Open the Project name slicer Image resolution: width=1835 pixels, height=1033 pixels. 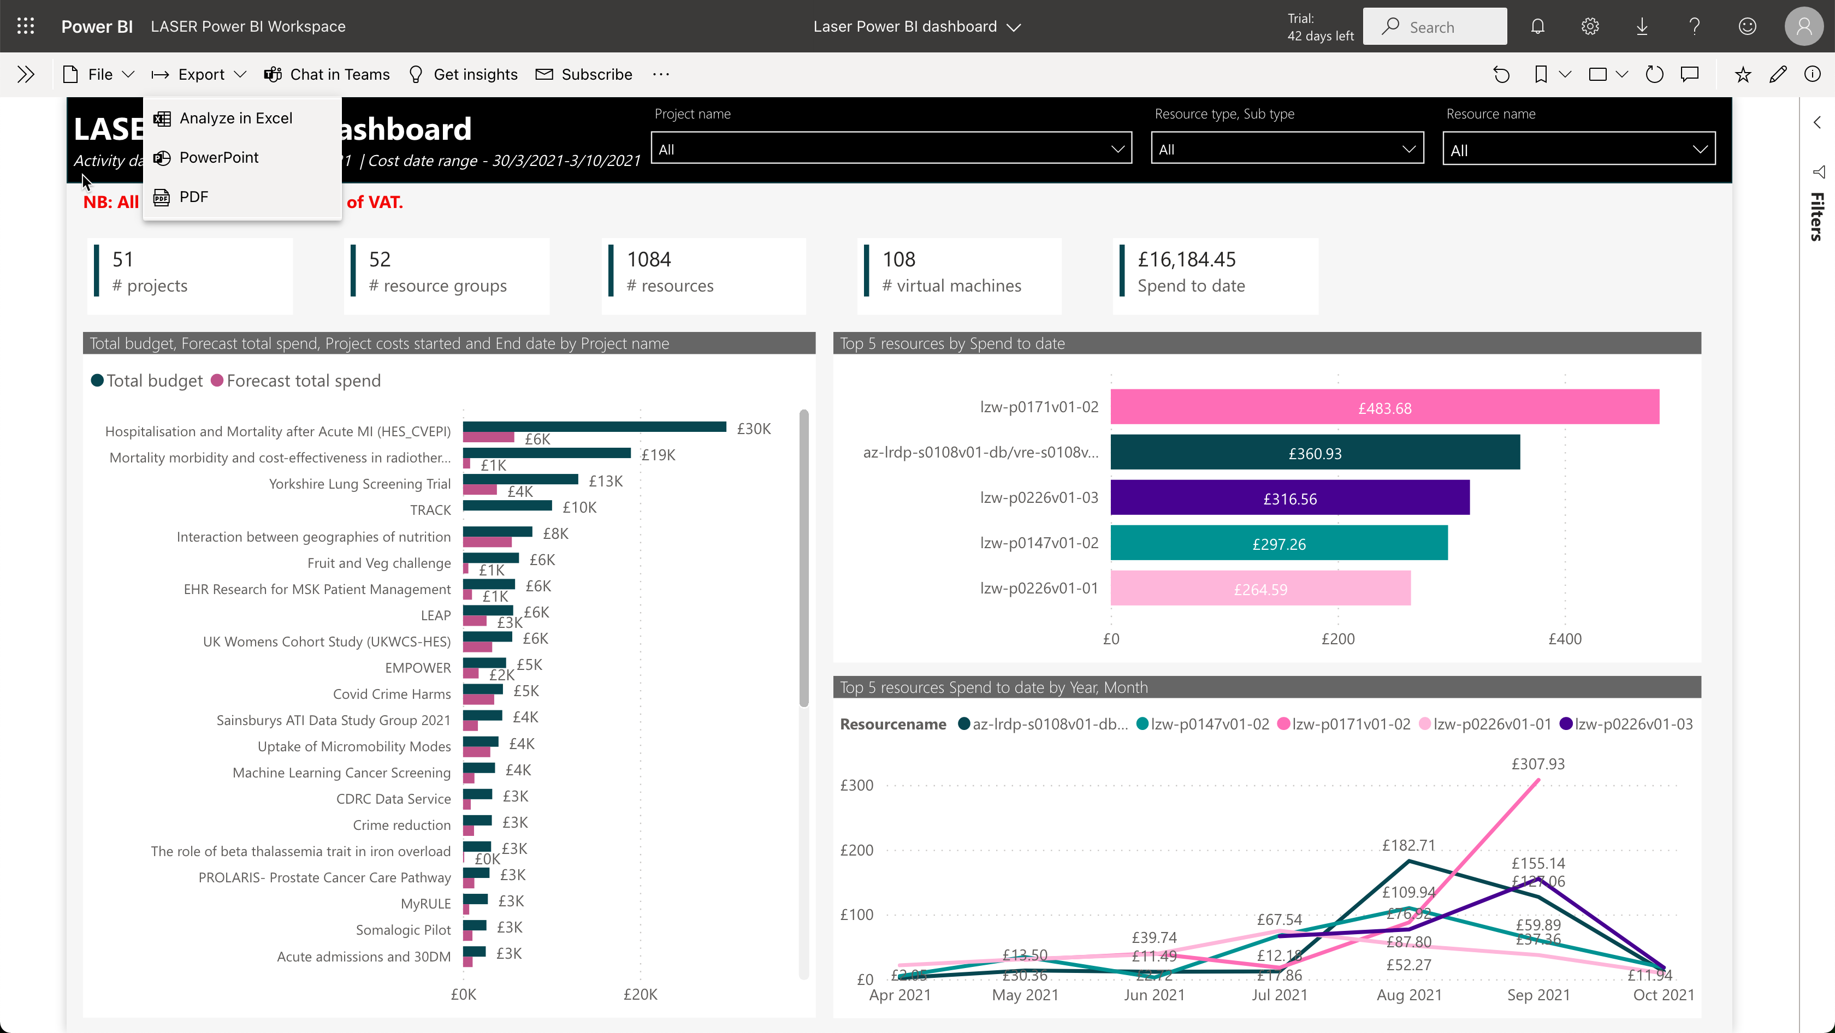891,148
